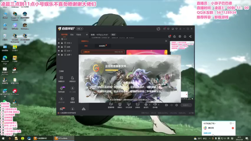Switch to 斗鱼直播伴侣 taskbar window
Image resolution: width=251 pixels, height=141 pixels.
pyautogui.click(x=42, y=138)
